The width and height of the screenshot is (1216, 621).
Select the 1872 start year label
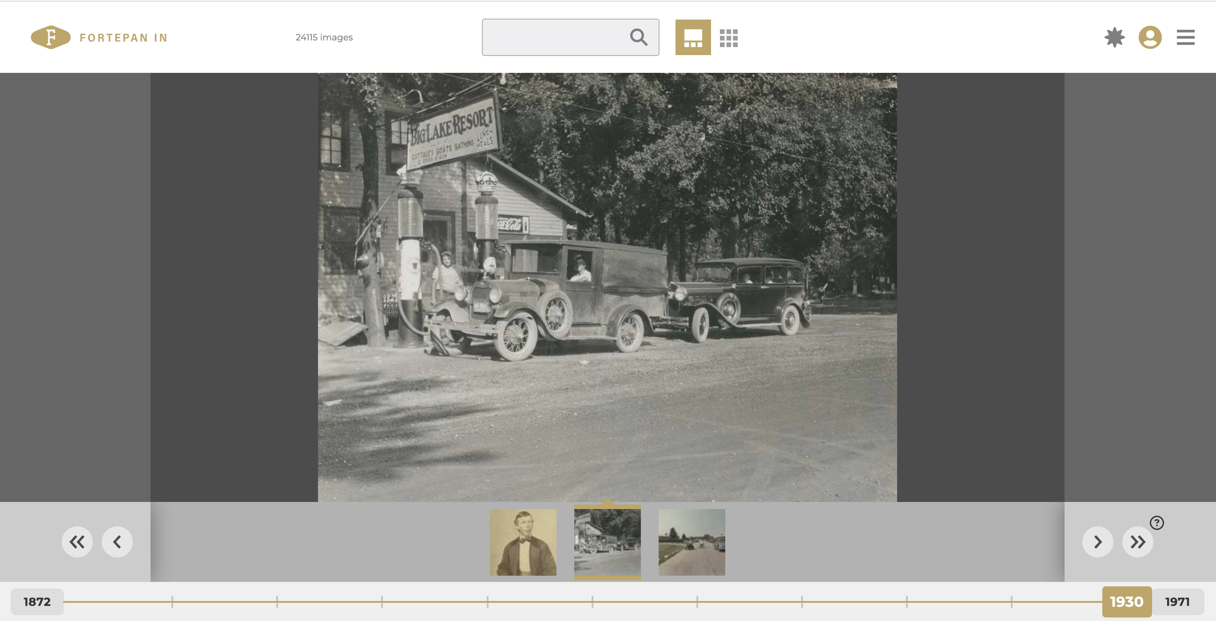(x=37, y=601)
